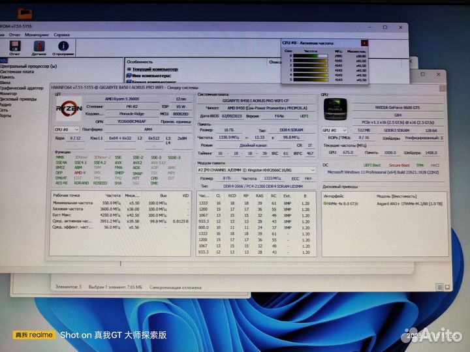Click the Двойной канал mode field
470x352 pixels.
(x=253, y=145)
